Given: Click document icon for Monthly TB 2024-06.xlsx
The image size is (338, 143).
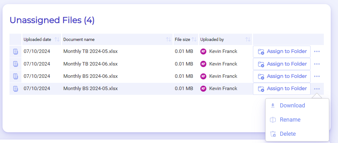Looking at the screenshot, I should pos(15,64).
